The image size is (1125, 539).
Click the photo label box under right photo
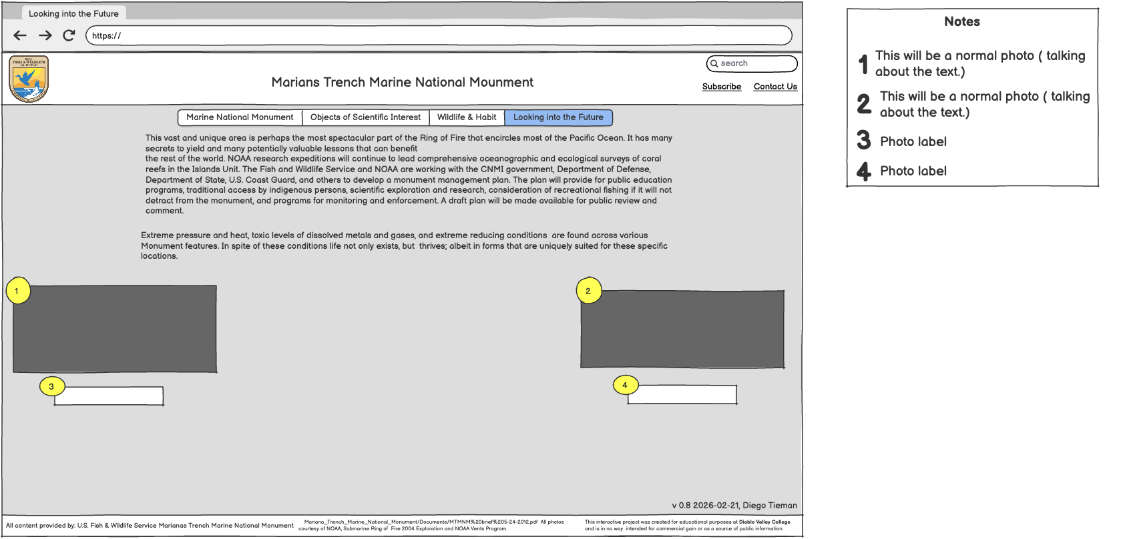tap(682, 395)
